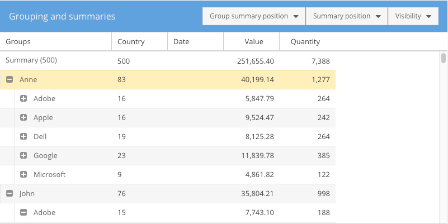
Task: Expand the Apple subgroup
Action: coord(23,117)
